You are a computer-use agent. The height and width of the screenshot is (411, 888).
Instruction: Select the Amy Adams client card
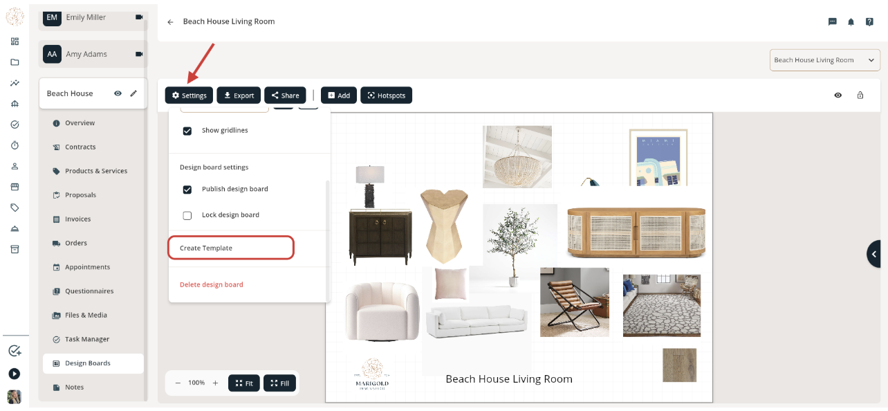pyautogui.click(x=93, y=54)
